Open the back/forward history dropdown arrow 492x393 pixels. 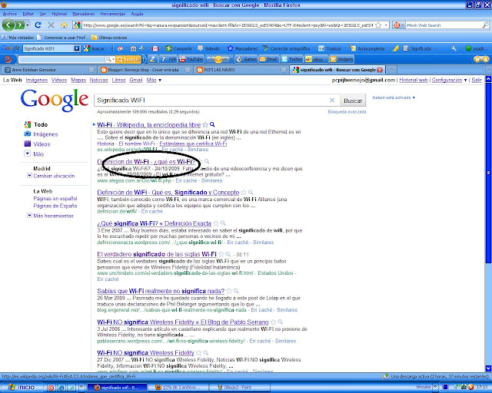(x=28, y=25)
